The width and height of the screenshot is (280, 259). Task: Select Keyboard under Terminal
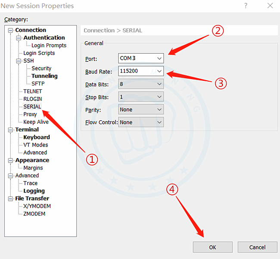pos(36,137)
